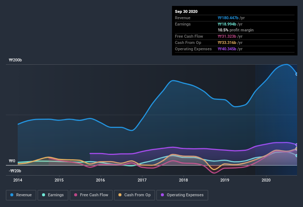The height and width of the screenshot is (207, 303).
Task: Click the 2015 x-axis label
Action: 59,180
